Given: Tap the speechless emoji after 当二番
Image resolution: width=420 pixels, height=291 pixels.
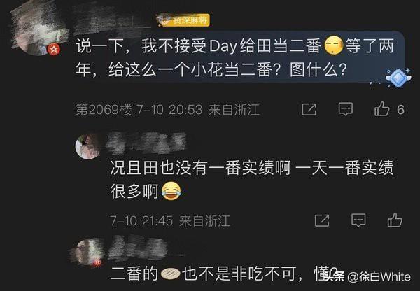Looking at the screenshot, I should tap(334, 45).
